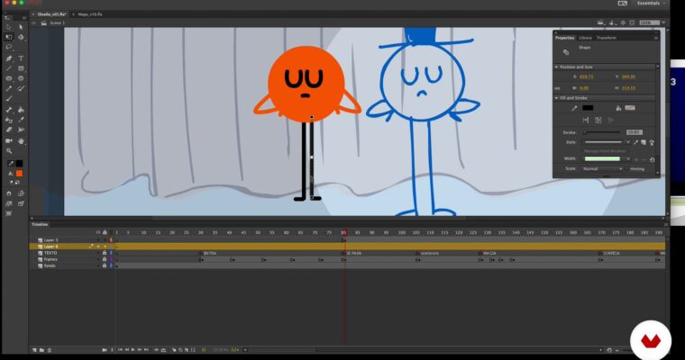Select the Pen tool
Viewport: 685px width, 360px height.
click(9, 58)
